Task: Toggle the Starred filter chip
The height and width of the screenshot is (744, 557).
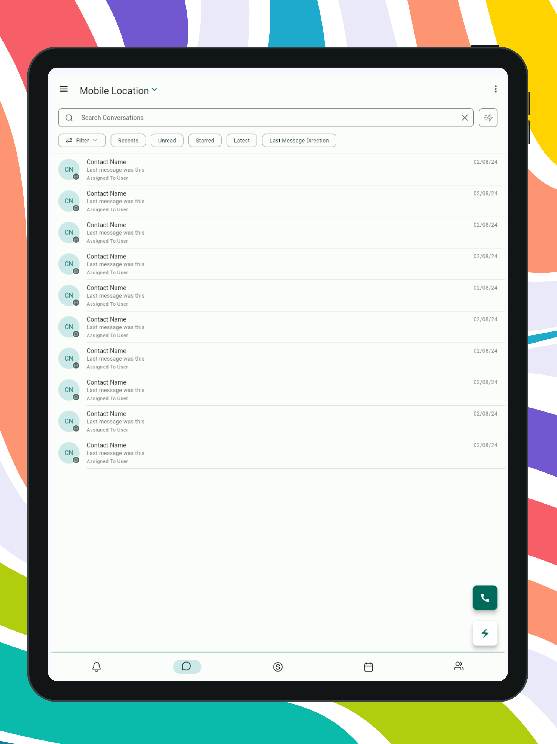Action: click(x=205, y=141)
